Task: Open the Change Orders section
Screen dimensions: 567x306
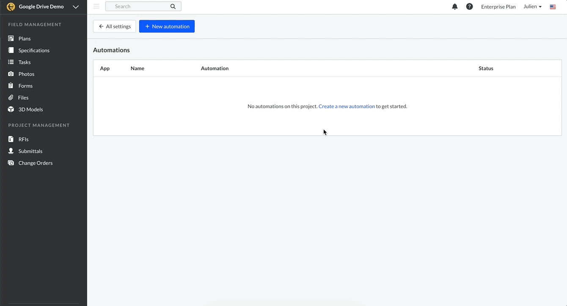Action: click(x=35, y=163)
